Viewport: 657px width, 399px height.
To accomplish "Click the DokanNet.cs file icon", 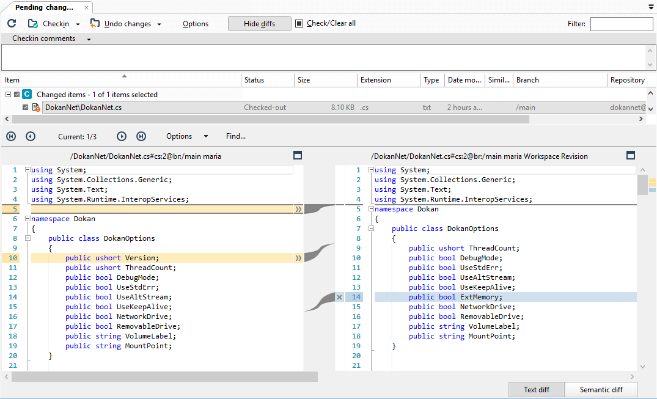I will 36,108.
